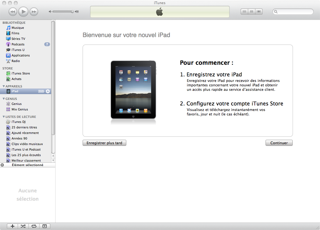Click the iPad image thumbnail
The image size is (320, 230).
(133, 90)
